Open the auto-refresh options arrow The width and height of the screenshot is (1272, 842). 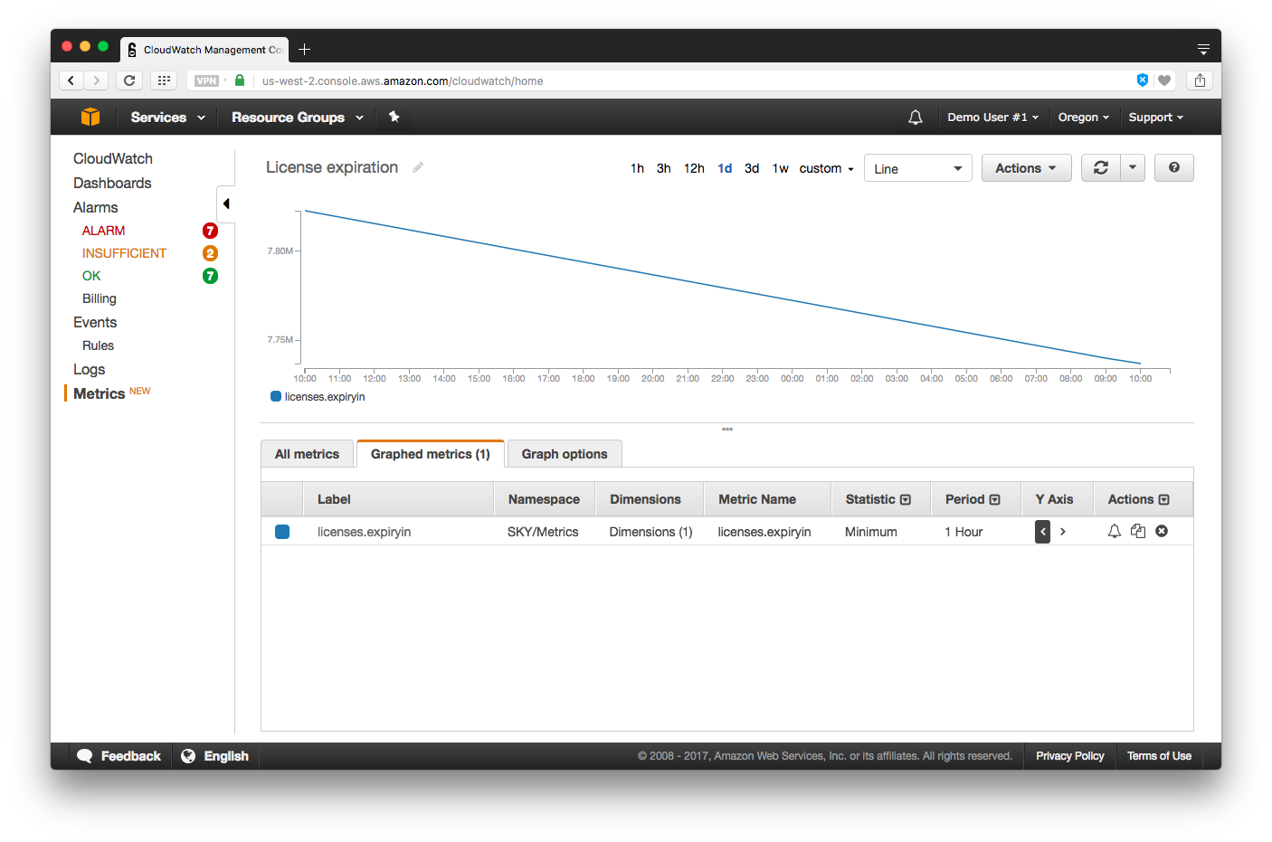coord(1133,168)
